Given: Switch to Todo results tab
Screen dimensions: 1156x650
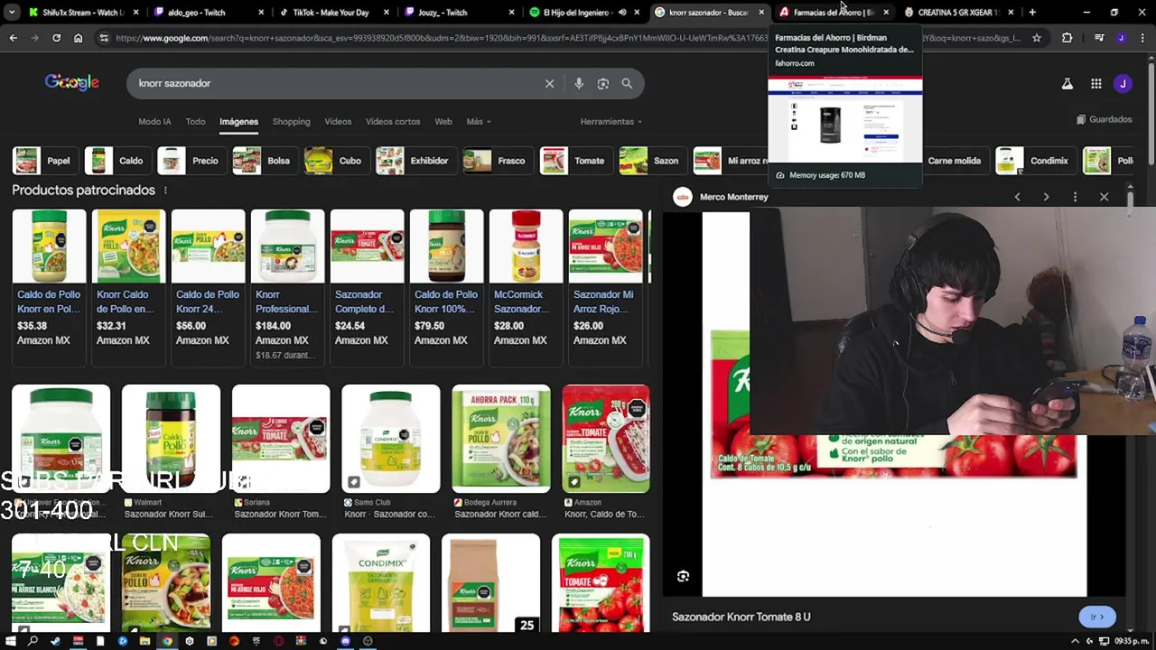Looking at the screenshot, I should [195, 122].
